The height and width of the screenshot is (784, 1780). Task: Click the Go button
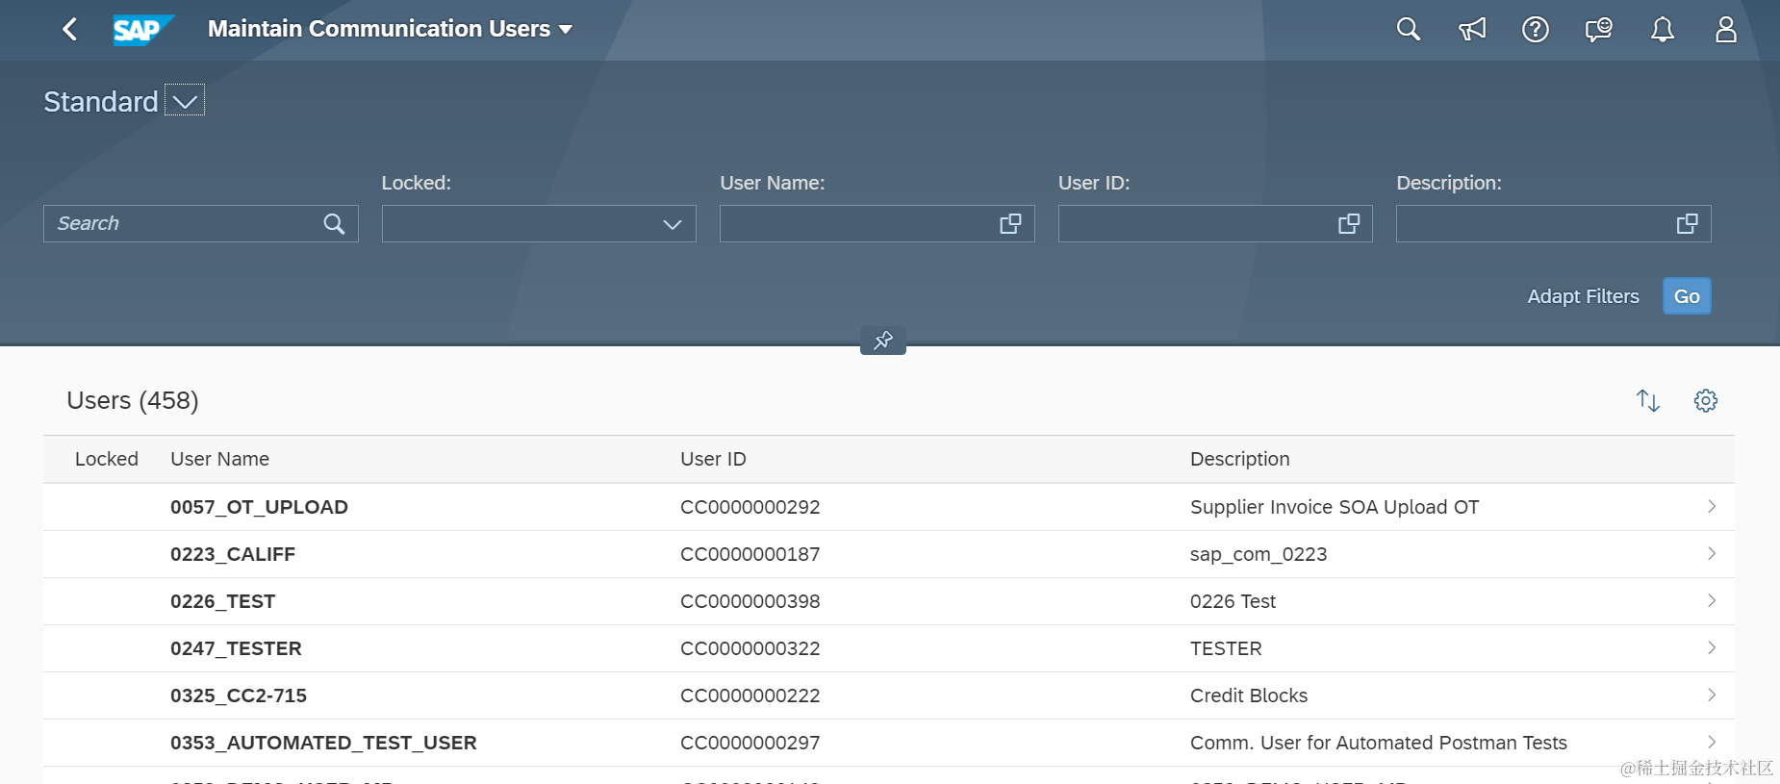1687,296
